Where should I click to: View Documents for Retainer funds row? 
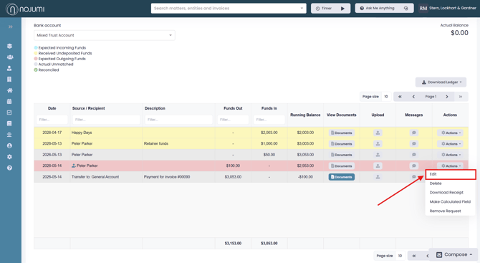tap(342, 144)
